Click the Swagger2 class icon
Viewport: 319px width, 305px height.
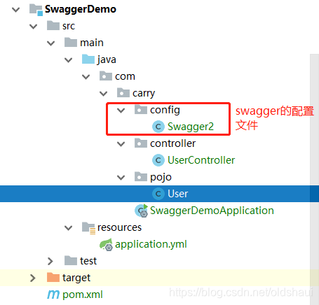click(158, 127)
